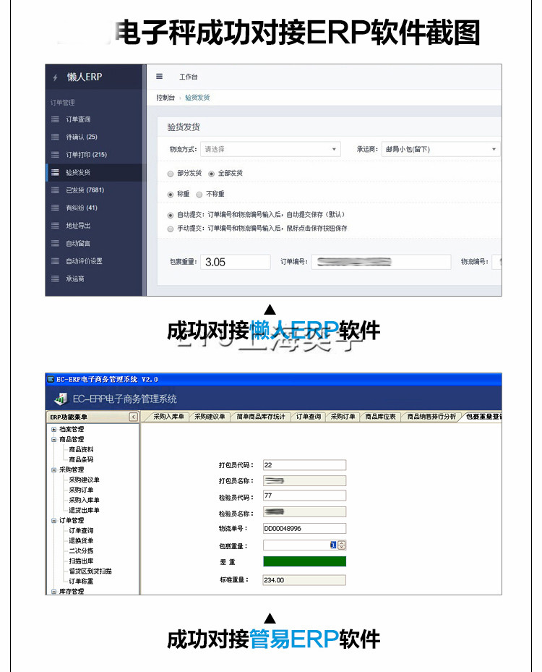Click the 包裹重量 field showing 3.05
The image size is (542, 672).
click(x=236, y=262)
